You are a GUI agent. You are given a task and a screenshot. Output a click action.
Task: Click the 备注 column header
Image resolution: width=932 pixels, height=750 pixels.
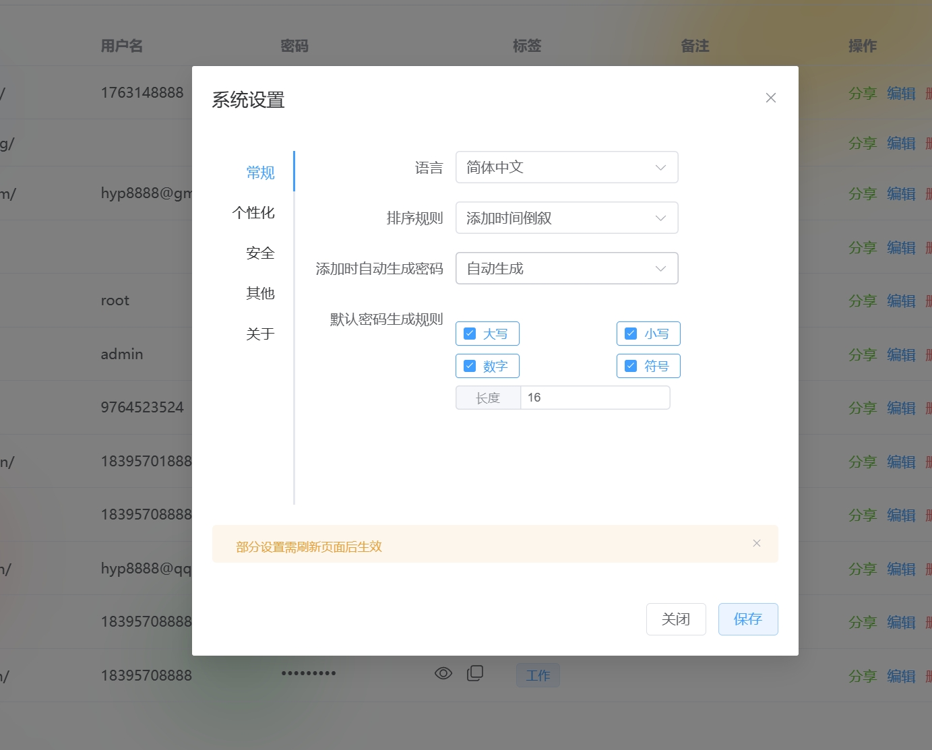coord(695,46)
